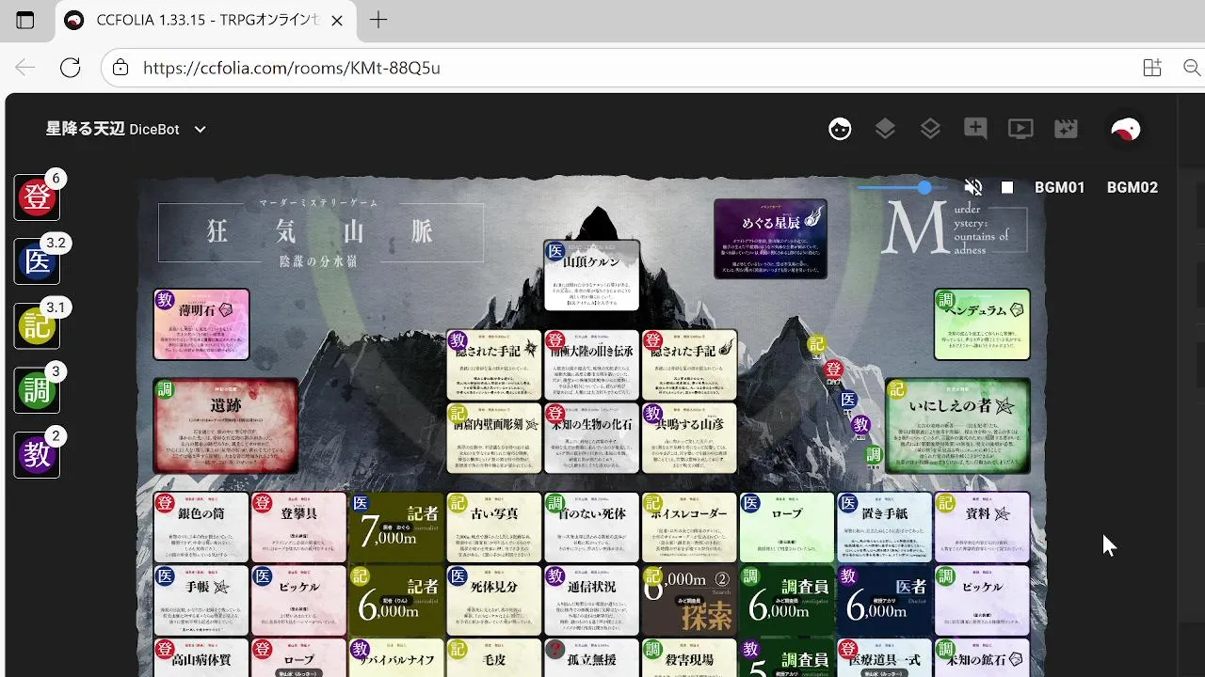Open 隠された手記 card marked 登
Image resolution: width=1205 pixels, height=677 pixels.
pos(689,365)
